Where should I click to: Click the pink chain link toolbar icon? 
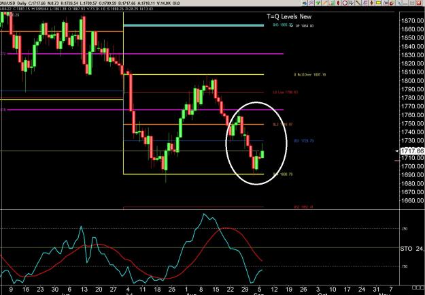click(x=311, y=3)
